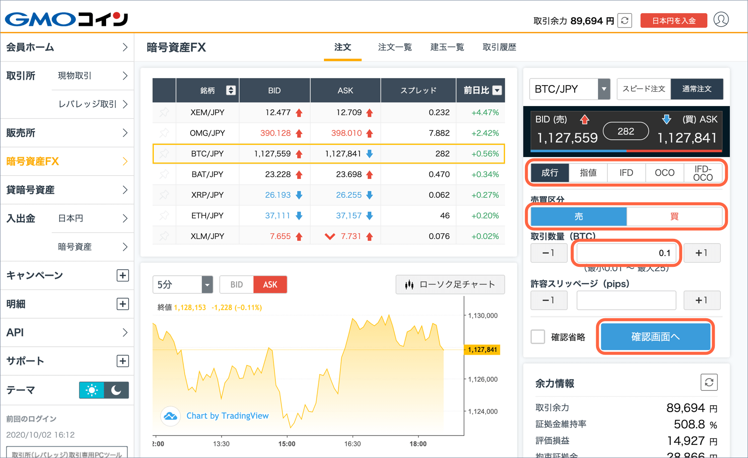Favorite the OMG/JPY star icon
The image size is (748, 458).
[x=164, y=133]
